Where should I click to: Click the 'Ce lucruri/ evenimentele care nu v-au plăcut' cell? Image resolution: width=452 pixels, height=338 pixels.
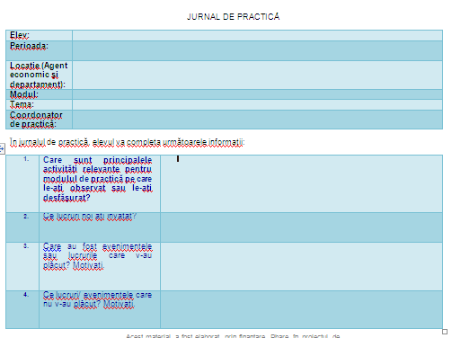pos(100,309)
